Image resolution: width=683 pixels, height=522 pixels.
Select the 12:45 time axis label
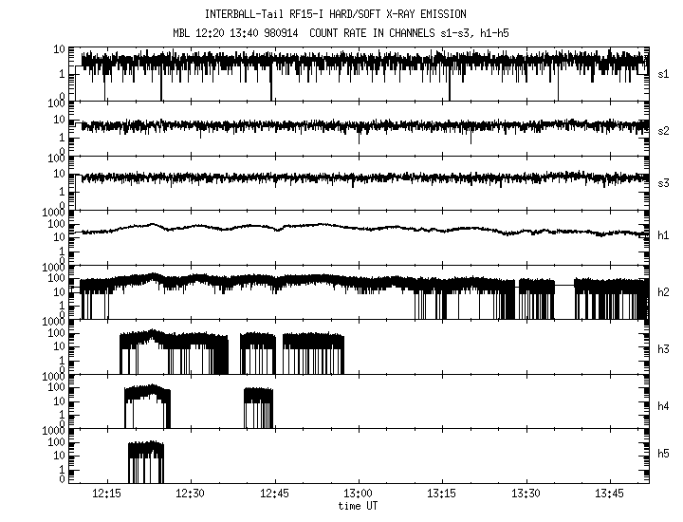[x=274, y=494]
